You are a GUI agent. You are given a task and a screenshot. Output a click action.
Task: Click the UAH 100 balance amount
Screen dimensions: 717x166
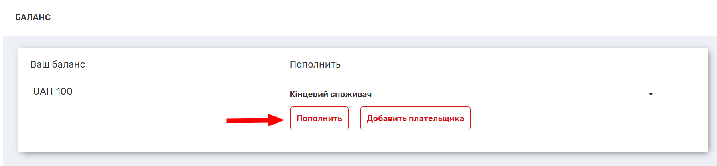53,91
